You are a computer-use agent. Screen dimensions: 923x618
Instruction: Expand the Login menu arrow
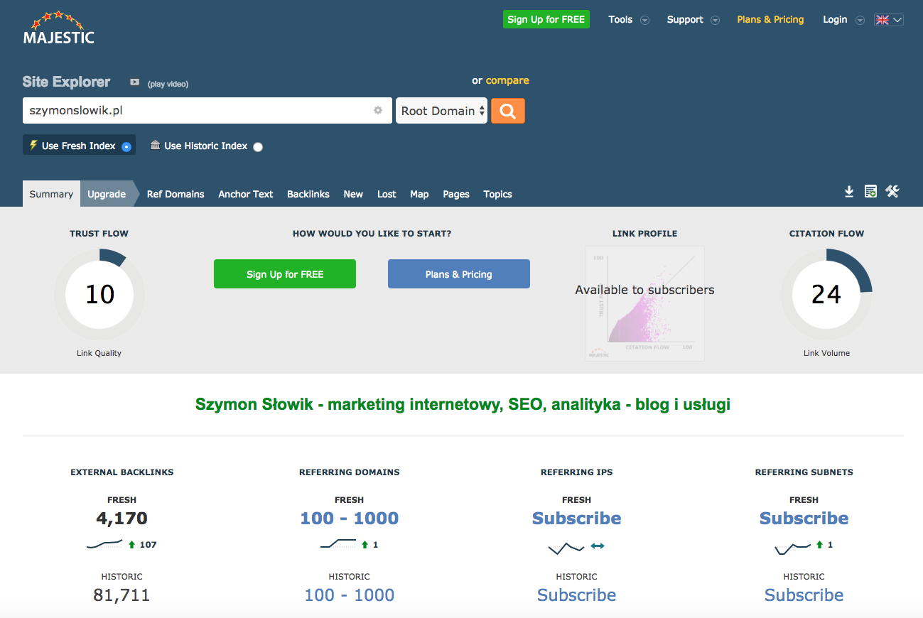[x=860, y=21]
